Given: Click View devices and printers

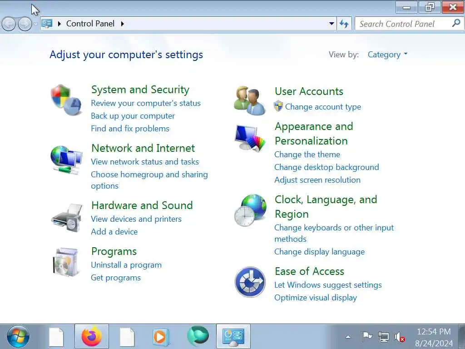Looking at the screenshot, I should [136, 219].
